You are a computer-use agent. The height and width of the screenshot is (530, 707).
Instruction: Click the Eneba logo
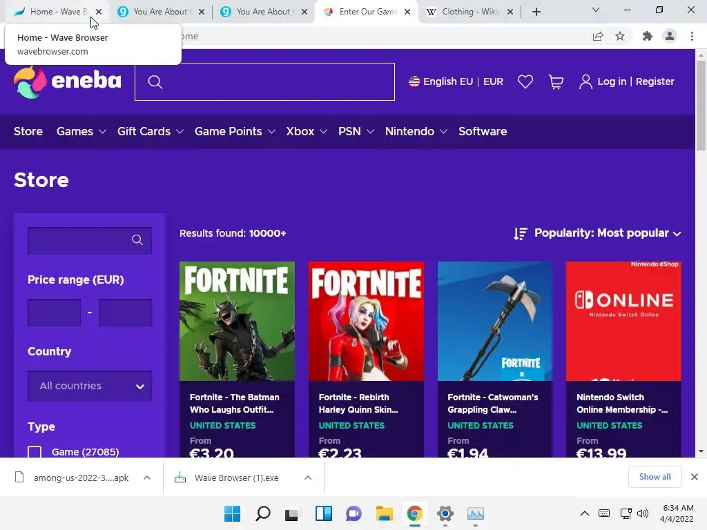[x=68, y=82]
